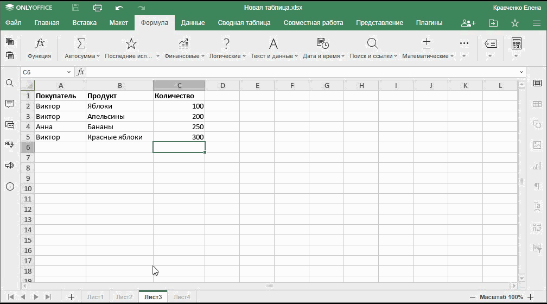Click the Логические question mark icon
The image size is (547, 304).
[x=226, y=43]
